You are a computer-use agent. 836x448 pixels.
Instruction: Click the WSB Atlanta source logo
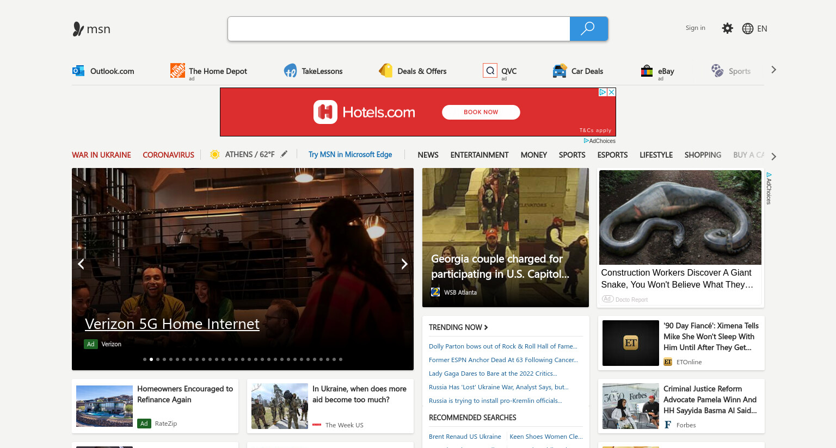pyautogui.click(x=435, y=292)
